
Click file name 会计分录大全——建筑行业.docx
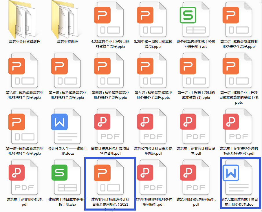(x=67, y=151)
